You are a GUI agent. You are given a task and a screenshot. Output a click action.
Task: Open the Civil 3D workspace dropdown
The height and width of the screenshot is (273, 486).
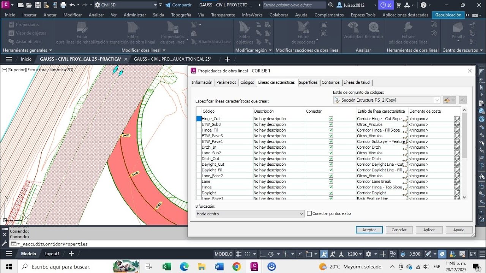coord(126,5)
